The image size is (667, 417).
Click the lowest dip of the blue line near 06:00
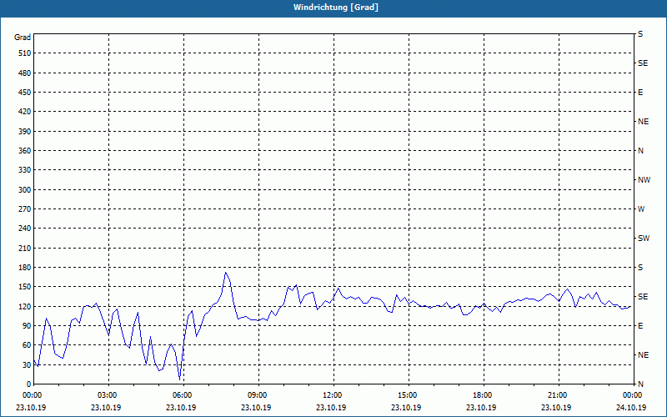180,379
